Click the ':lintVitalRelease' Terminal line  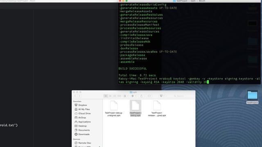[133, 38]
